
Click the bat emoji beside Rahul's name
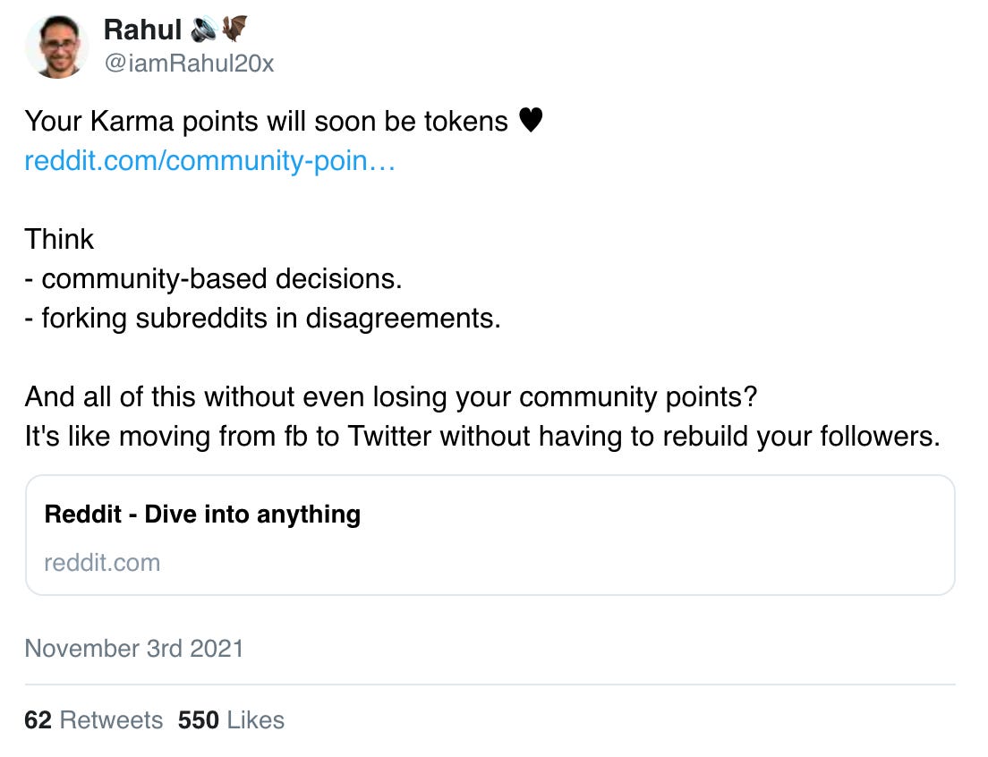tap(233, 30)
